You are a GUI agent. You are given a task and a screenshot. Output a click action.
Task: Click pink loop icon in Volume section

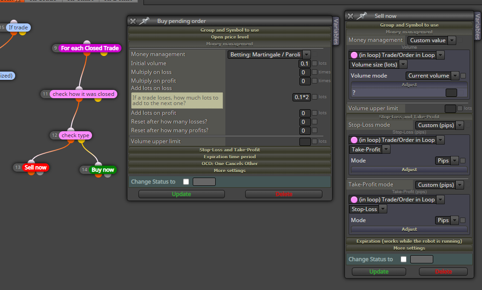point(354,55)
